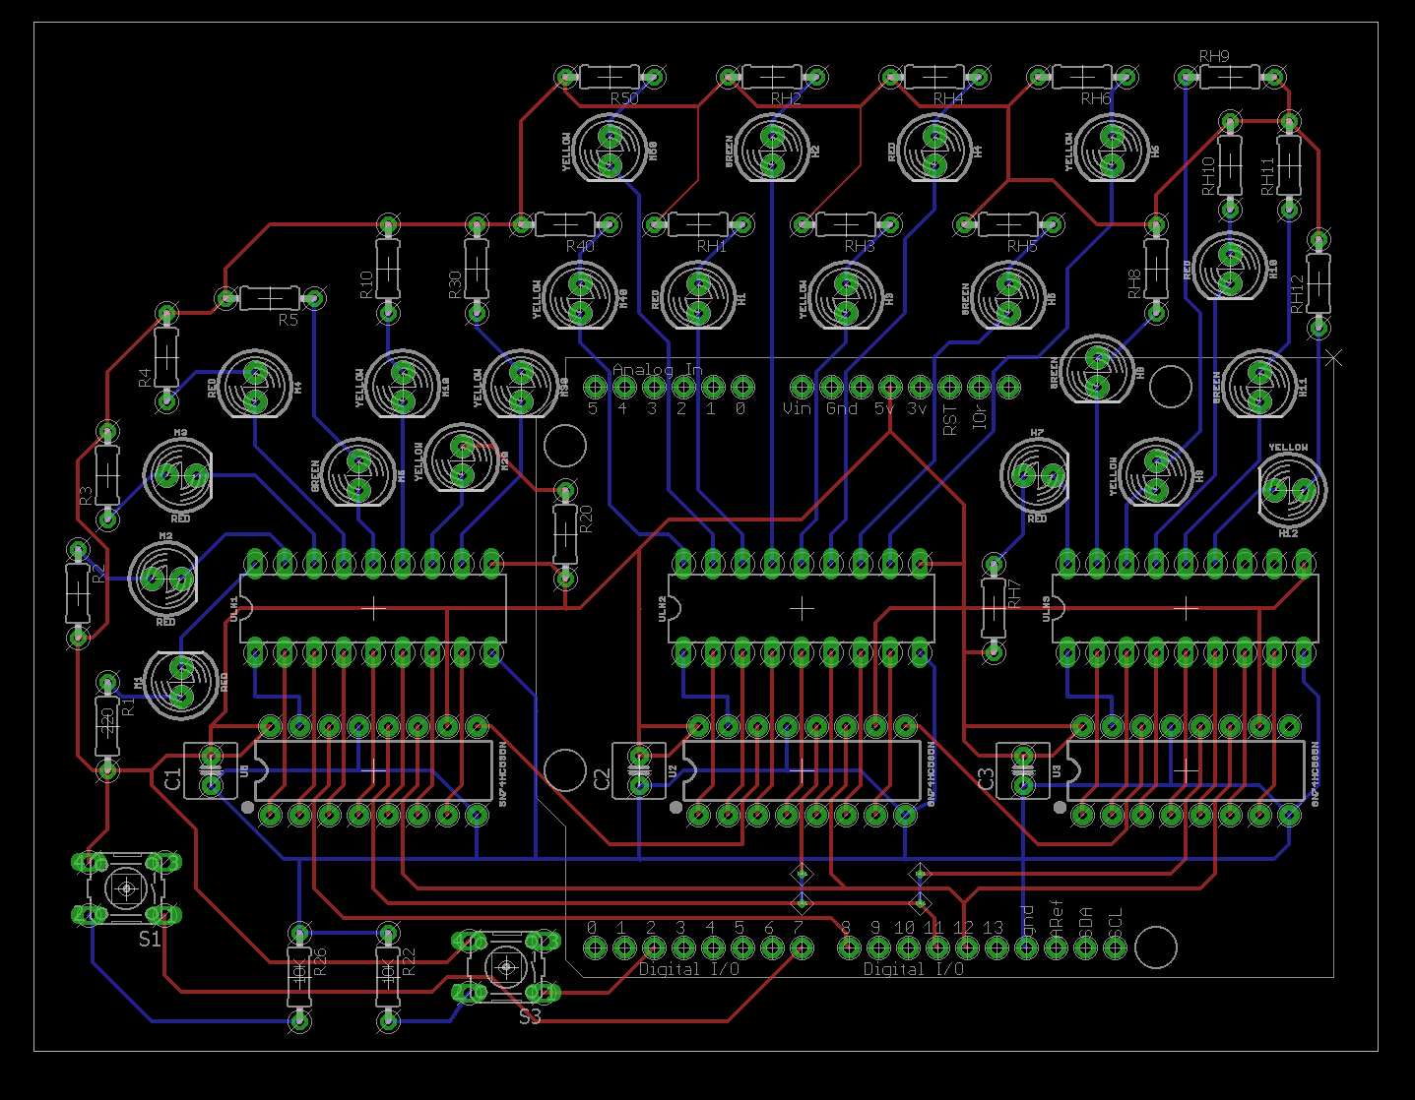Click the R3 resistor label
This screenshot has width=1415, height=1100.
coord(86,495)
